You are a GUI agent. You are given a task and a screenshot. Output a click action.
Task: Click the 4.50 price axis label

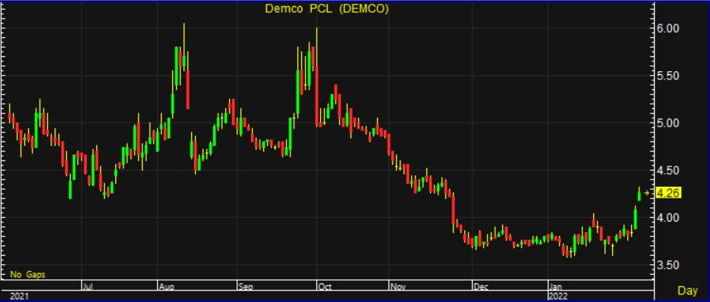click(668, 170)
